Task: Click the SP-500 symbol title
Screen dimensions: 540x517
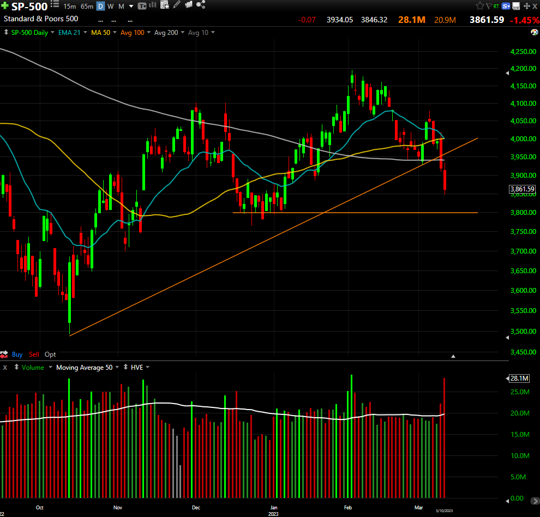Action: 29,6
